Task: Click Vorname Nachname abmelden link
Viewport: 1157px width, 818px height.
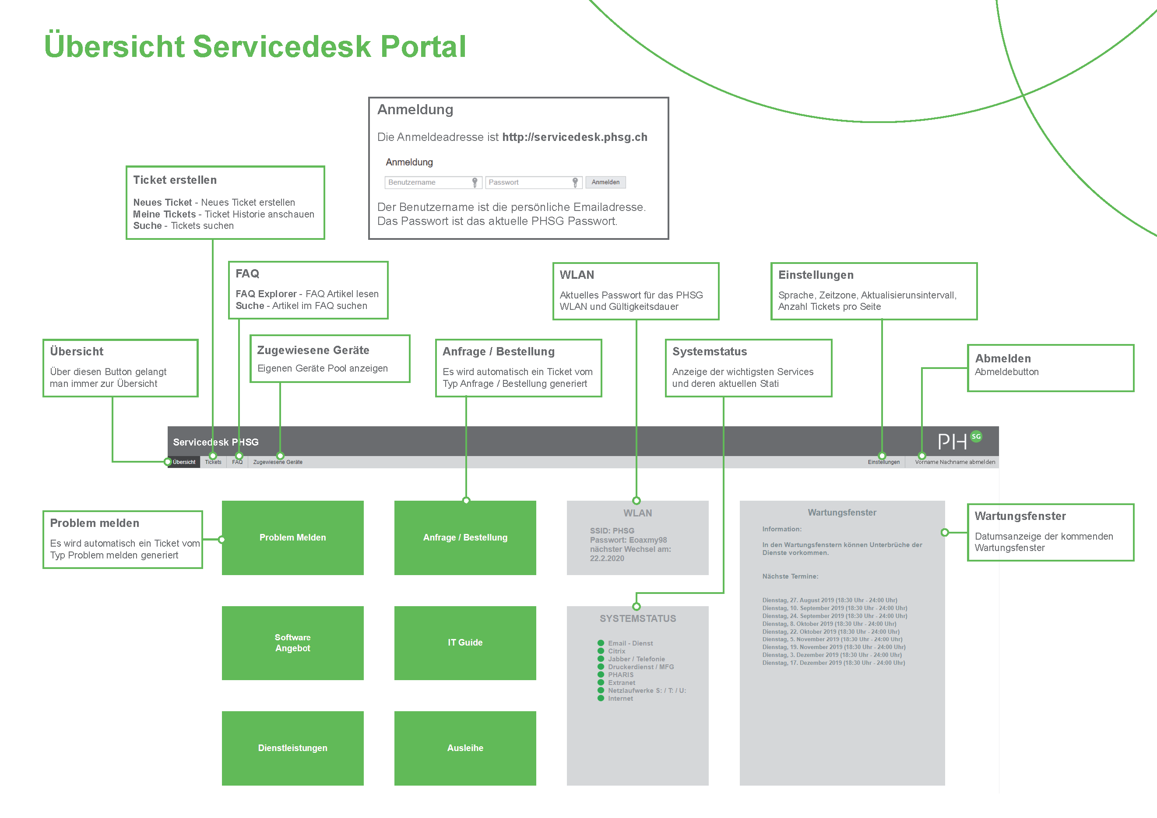Action: (x=955, y=462)
